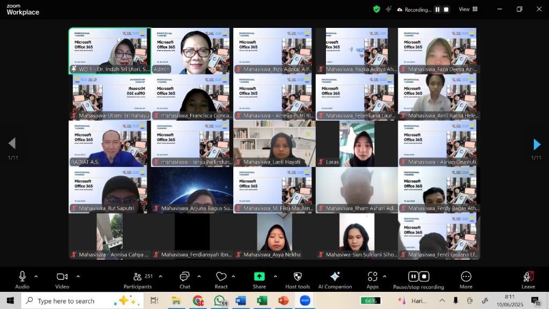Launch AI Companion from toolbar

point(335,279)
